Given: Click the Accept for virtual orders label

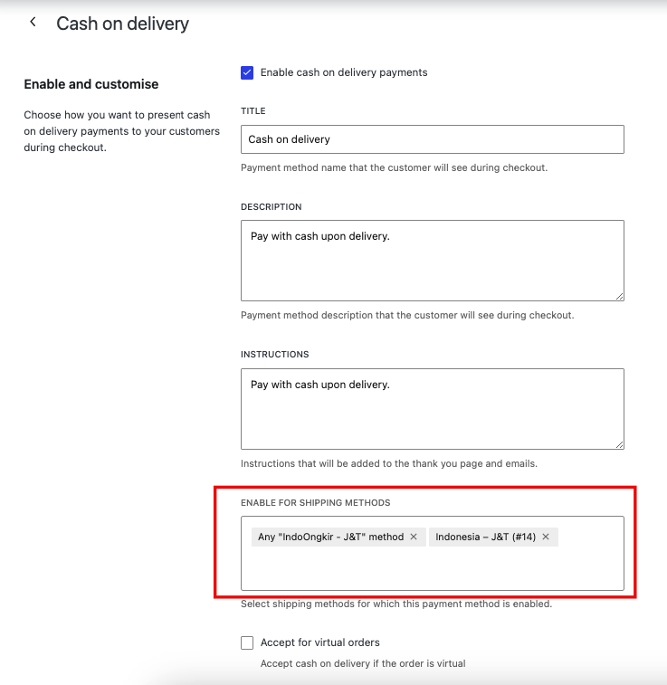Looking at the screenshot, I should 320,642.
